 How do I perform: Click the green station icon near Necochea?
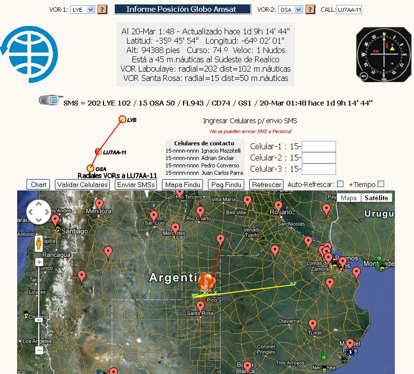pyautogui.click(x=323, y=357)
